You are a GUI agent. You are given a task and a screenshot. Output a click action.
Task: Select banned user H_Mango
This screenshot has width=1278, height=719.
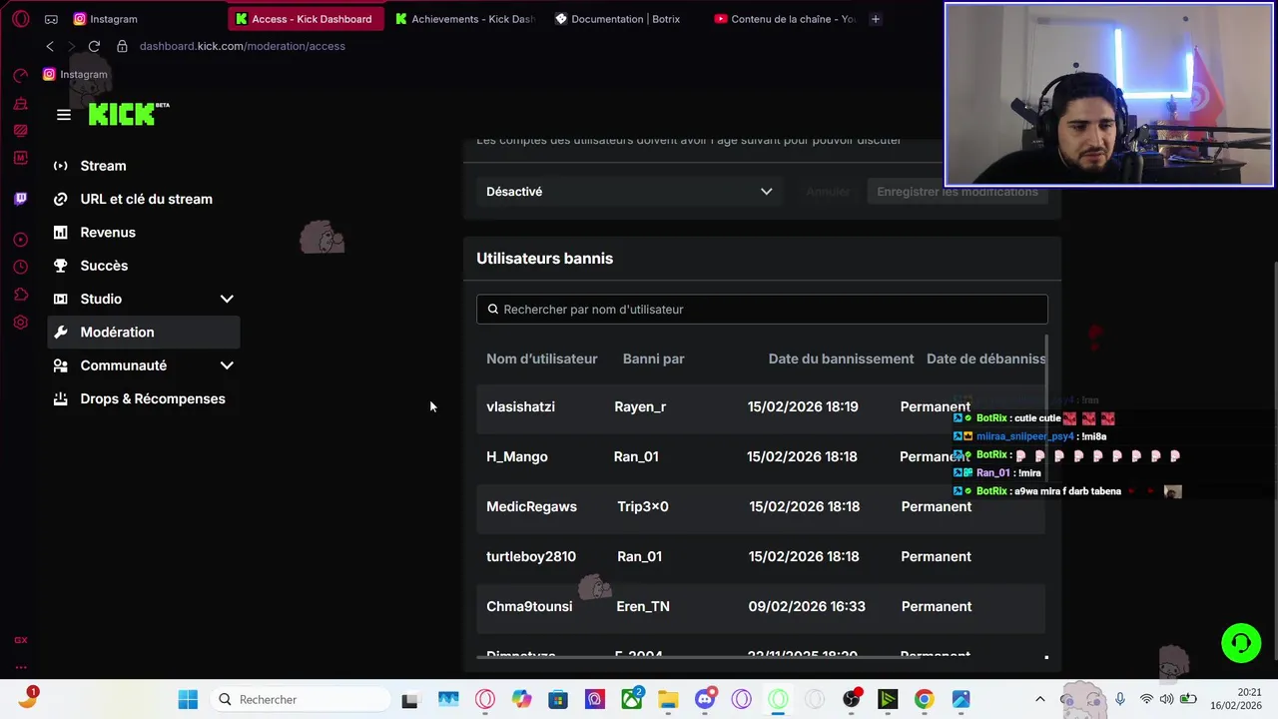click(517, 456)
